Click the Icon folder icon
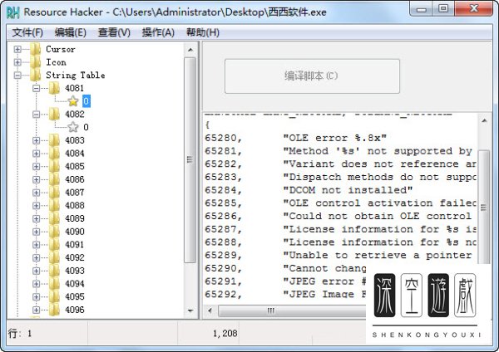 pyautogui.click(x=35, y=62)
